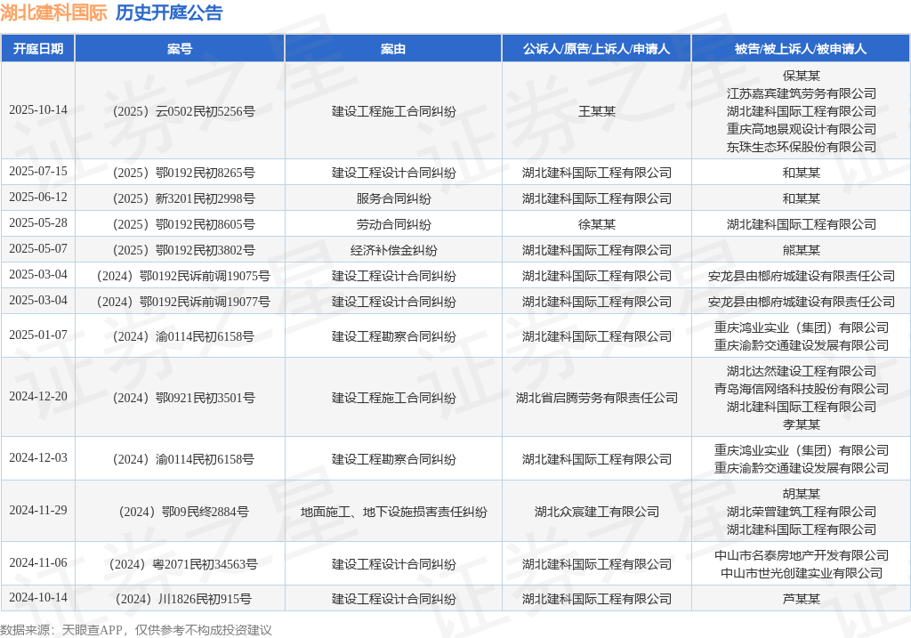Select the 被告/被上诉人/被申请人 column header
The width and height of the screenshot is (911, 638).
coord(802,49)
